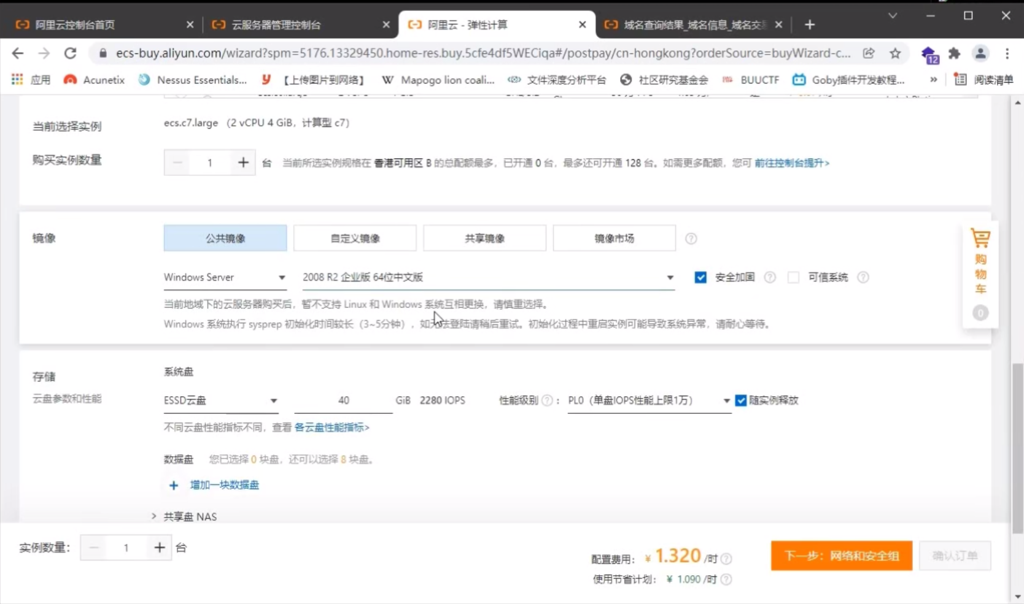This screenshot has height=604, width=1024.
Task: Select the 自定义镜像 image tab
Action: click(355, 238)
